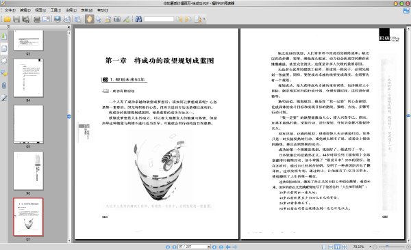
Task: Select the typewriter pencil tool
Action: (x=126, y=19)
